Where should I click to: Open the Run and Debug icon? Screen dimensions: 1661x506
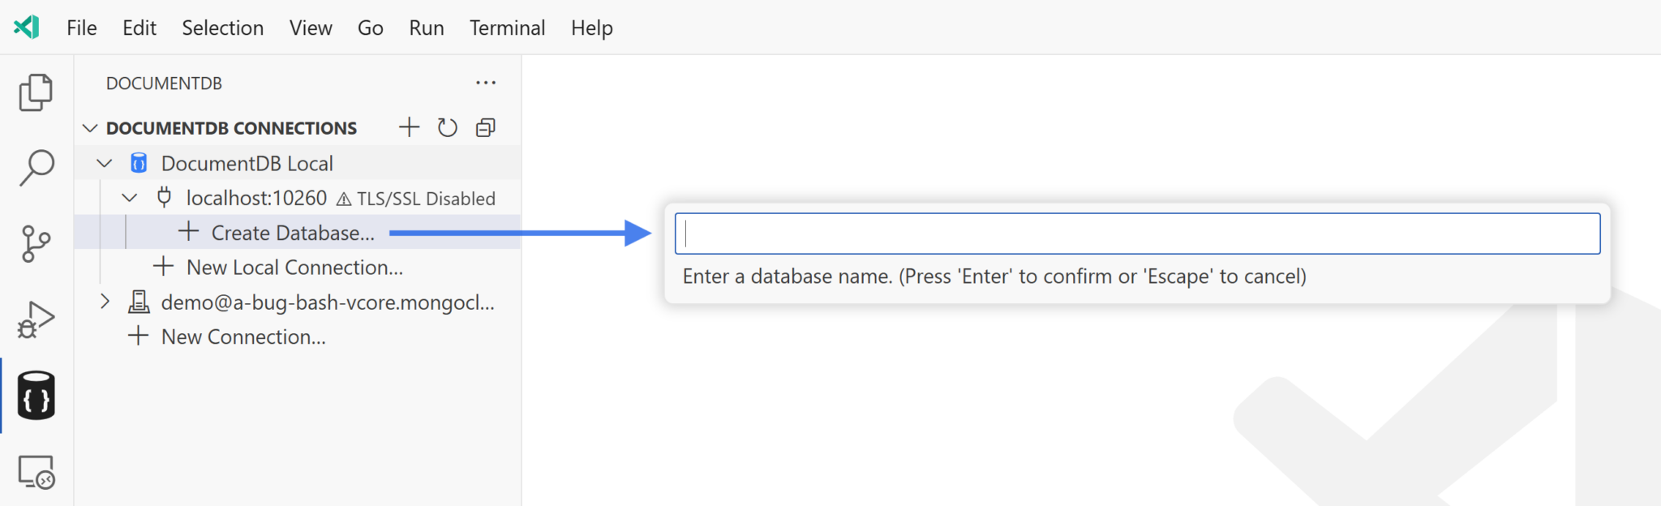click(x=36, y=319)
